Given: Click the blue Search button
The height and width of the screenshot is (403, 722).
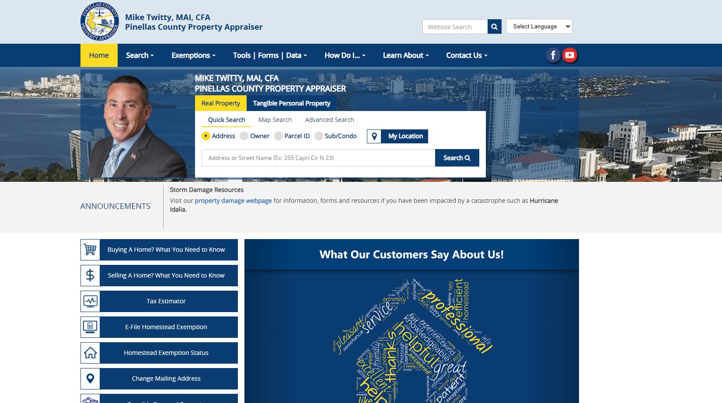Looking at the screenshot, I should point(457,158).
